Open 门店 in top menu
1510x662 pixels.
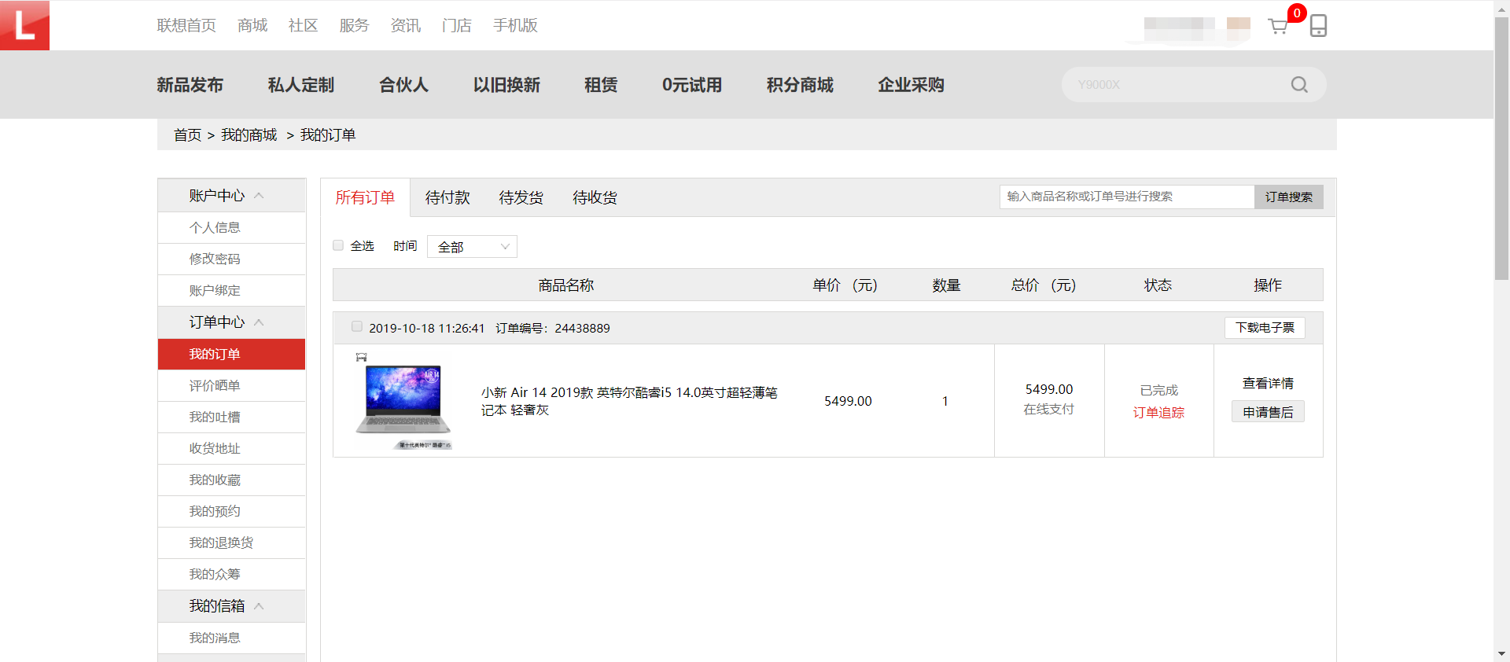click(x=457, y=25)
